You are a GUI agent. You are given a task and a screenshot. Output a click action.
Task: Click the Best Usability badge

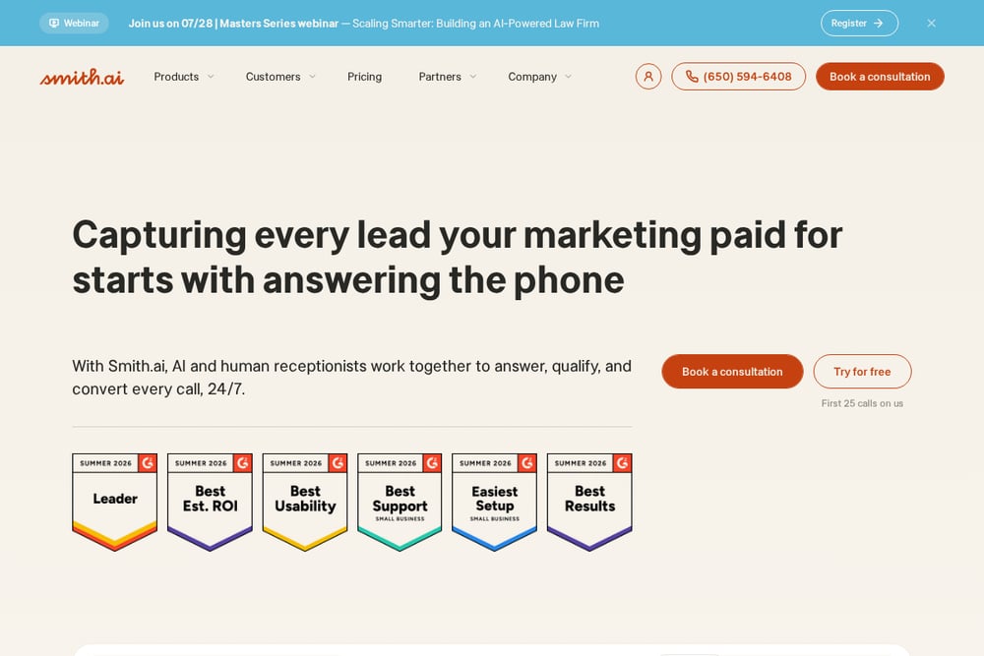coord(305,502)
